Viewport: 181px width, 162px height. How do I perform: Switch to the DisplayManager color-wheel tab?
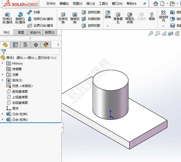[x=46, y=45]
